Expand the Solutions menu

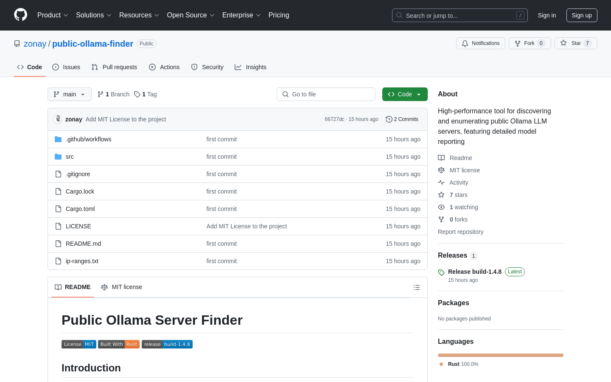click(94, 15)
